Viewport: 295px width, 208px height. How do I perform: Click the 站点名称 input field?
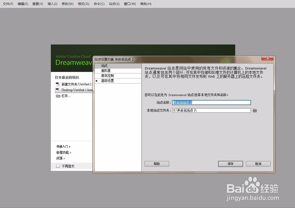pos(212,102)
